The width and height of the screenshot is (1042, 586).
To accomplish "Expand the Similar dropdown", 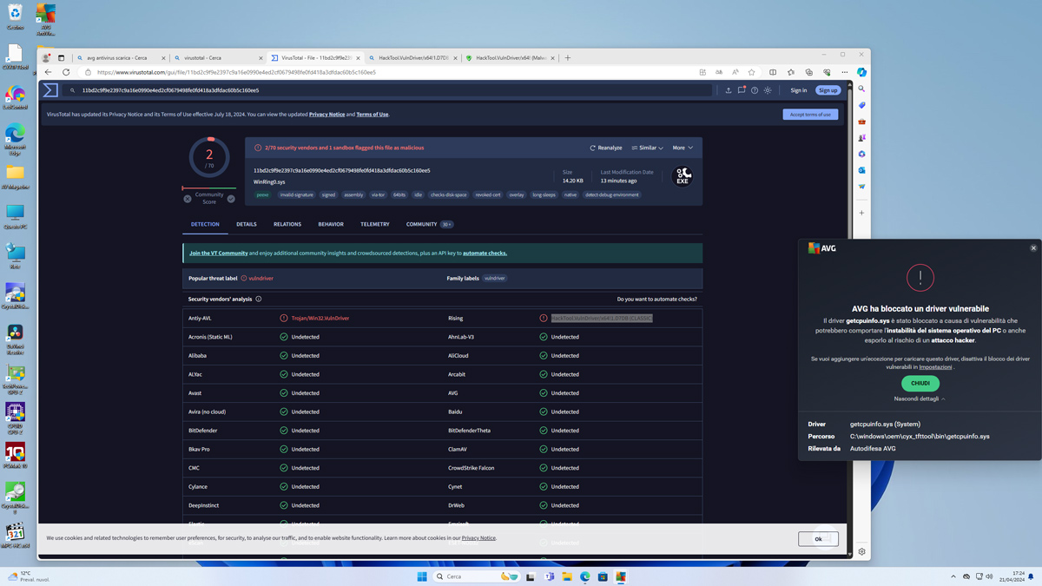I will (x=648, y=148).
